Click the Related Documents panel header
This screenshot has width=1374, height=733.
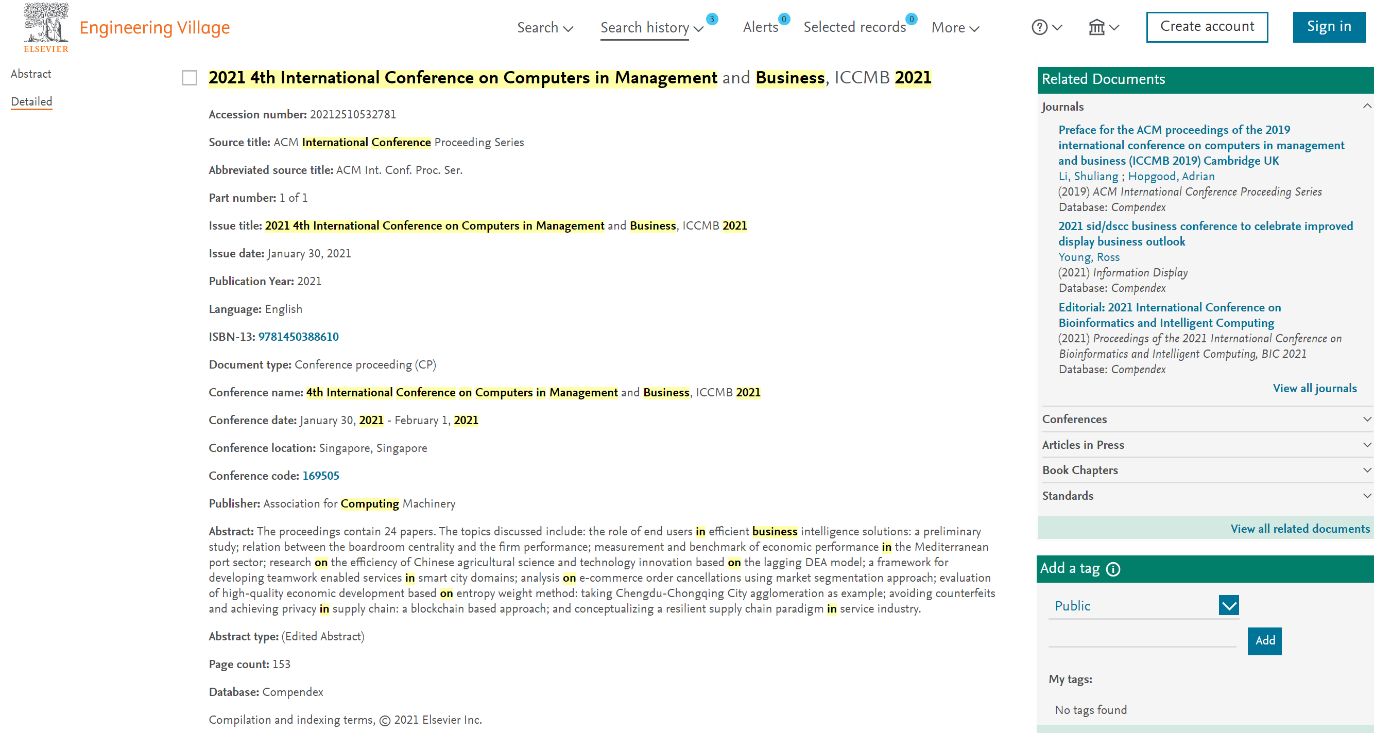(x=1206, y=79)
